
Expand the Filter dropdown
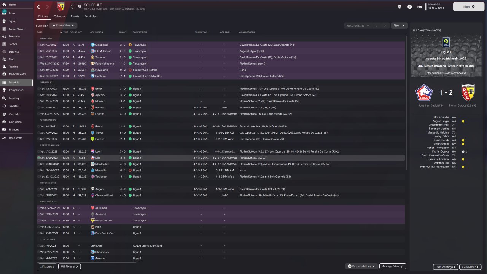(399, 25)
